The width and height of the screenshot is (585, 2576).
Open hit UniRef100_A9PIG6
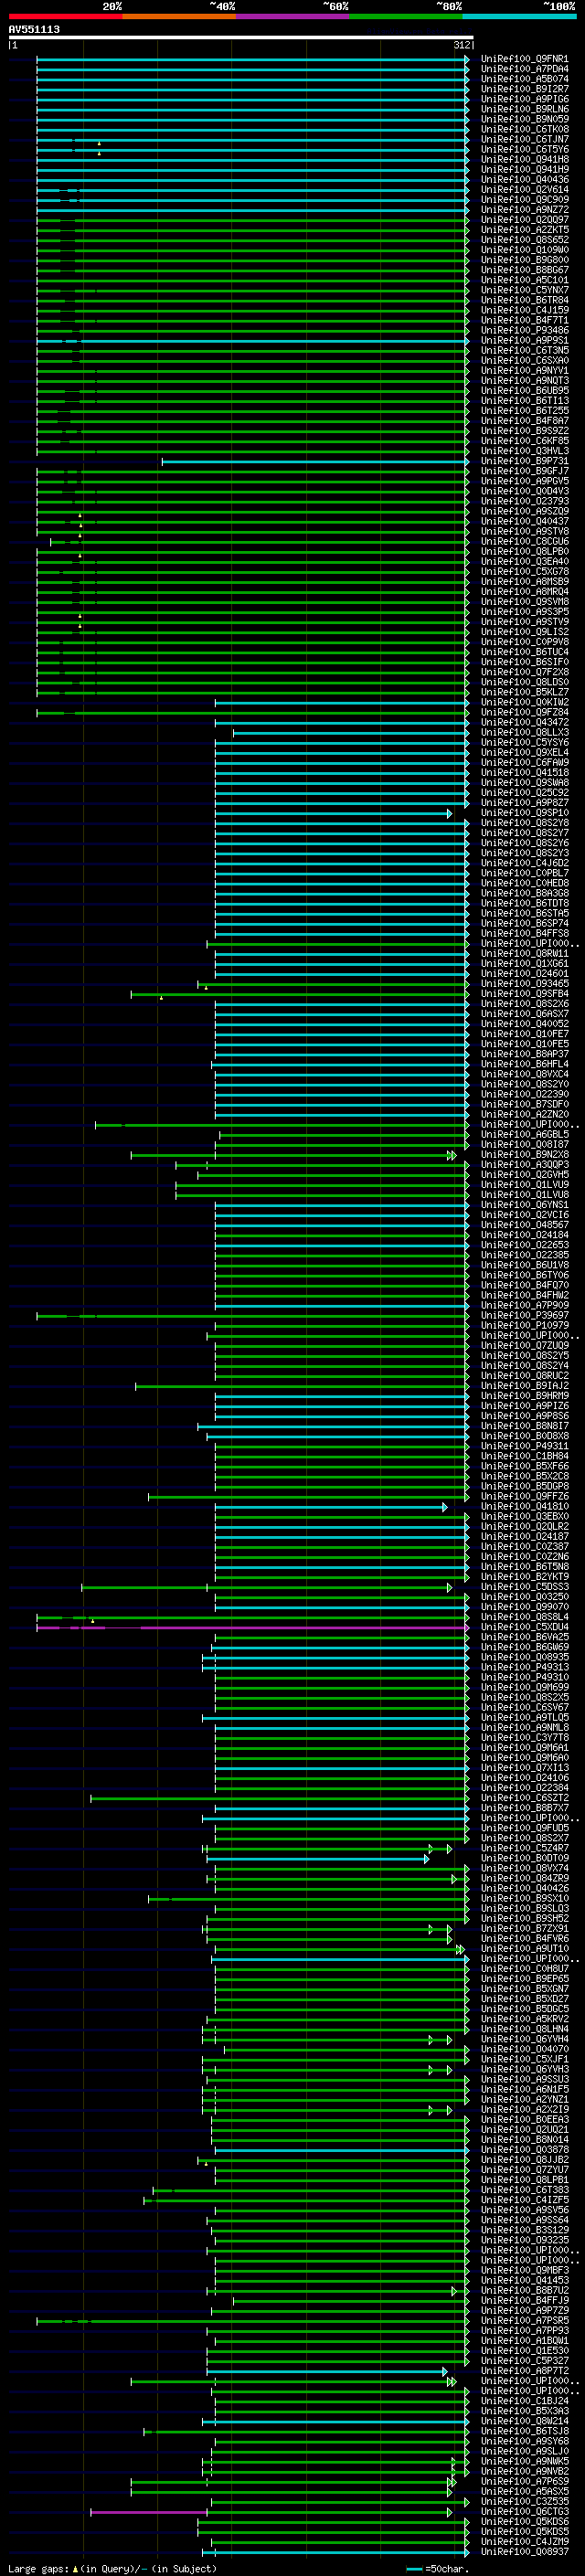(x=525, y=99)
